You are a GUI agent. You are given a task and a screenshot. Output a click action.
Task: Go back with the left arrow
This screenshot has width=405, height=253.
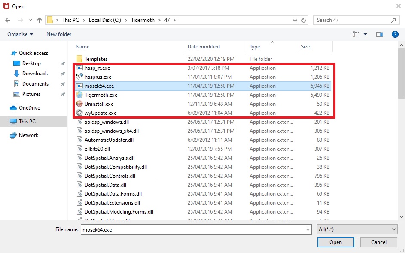click(x=8, y=20)
